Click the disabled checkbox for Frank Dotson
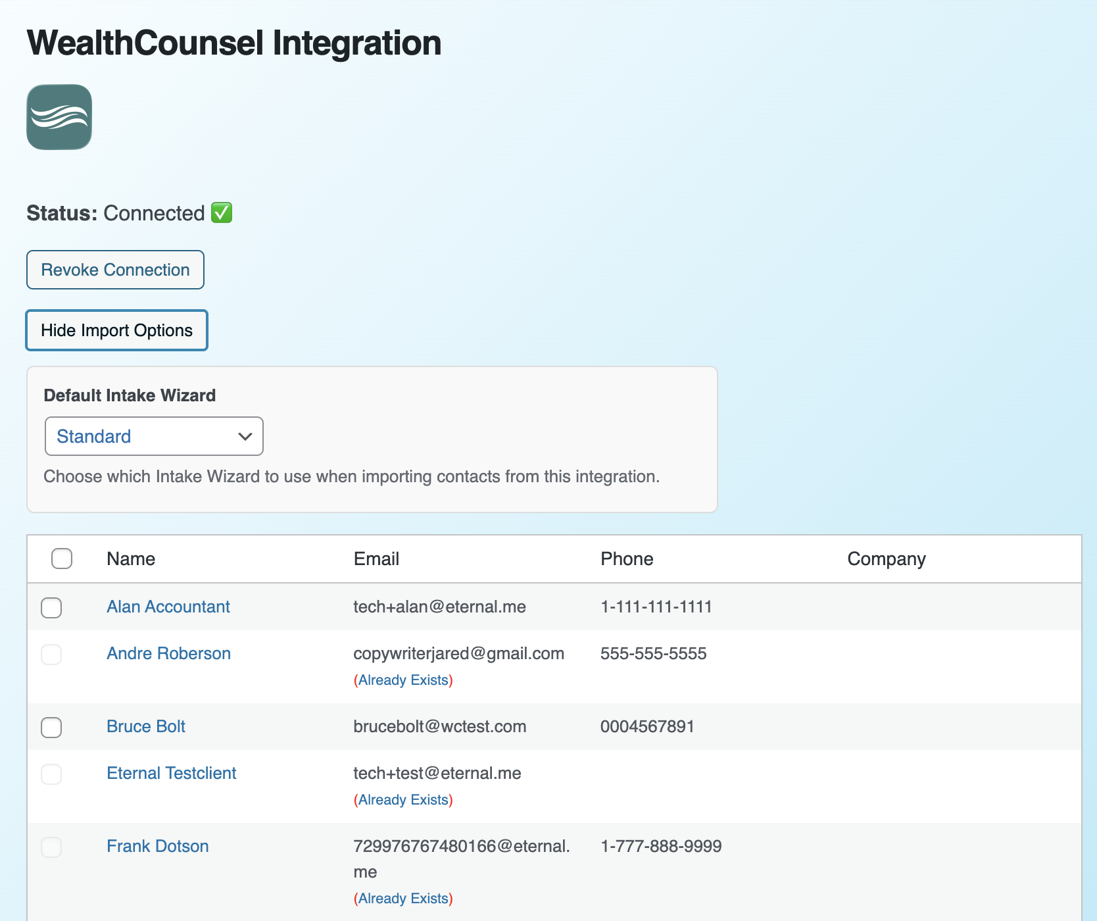 (51, 847)
